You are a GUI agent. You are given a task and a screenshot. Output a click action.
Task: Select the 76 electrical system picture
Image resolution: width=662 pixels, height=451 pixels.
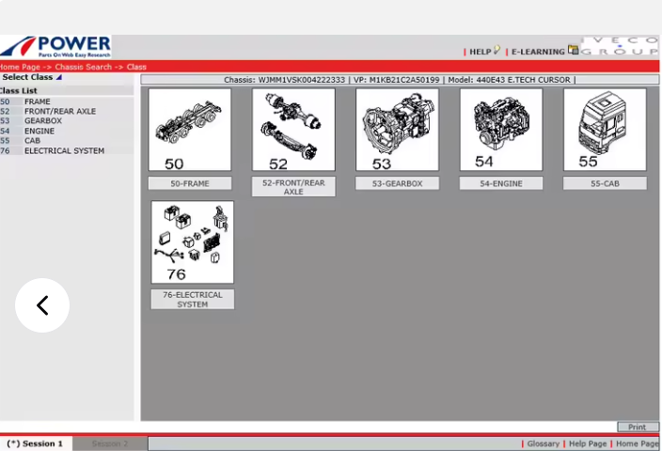[193, 241]
